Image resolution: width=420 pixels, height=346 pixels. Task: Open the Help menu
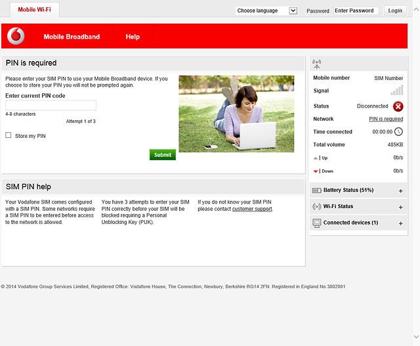click(133, 37)
